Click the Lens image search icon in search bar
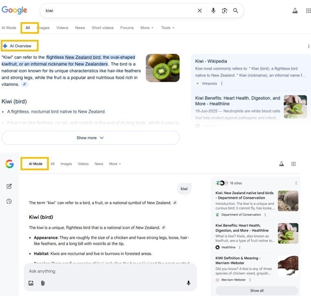The width and height of the screenshot is (311, 296). (x=224, y=11)
